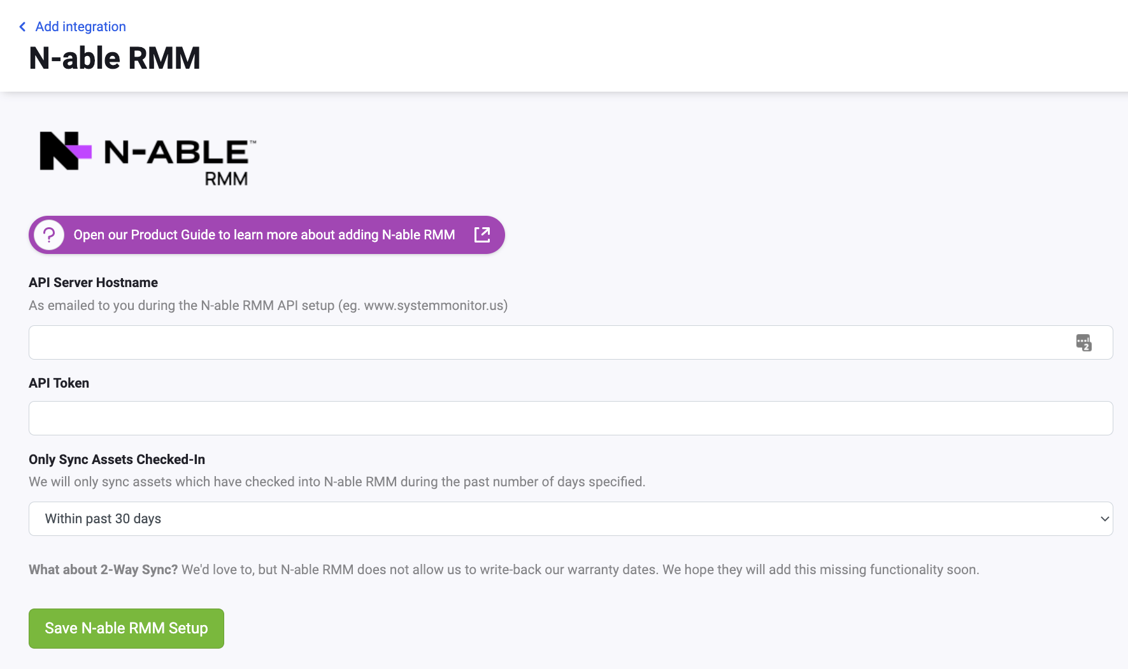Click the password manager icon in hostname field

coord(1083,342)
